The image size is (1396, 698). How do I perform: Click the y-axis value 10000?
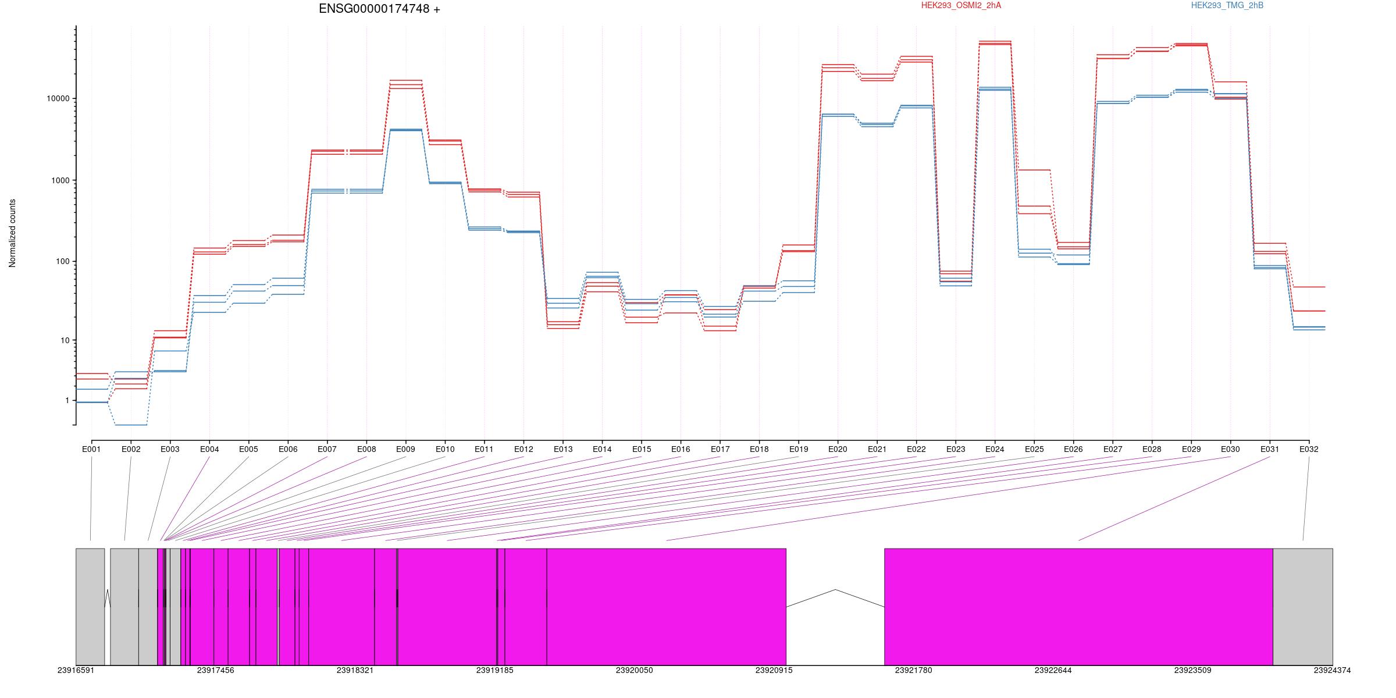coord(58,99)
